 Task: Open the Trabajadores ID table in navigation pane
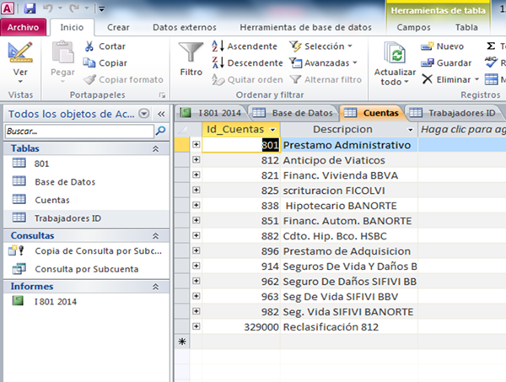(x=67, y=218)
